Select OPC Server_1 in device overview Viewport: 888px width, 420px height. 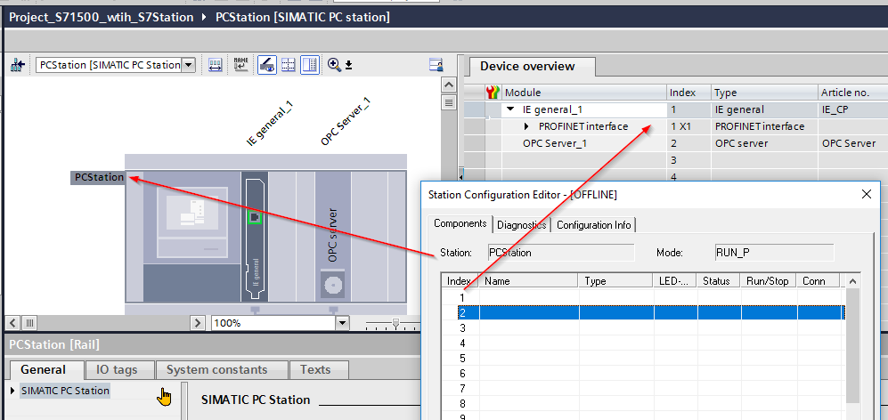pyautogui.click(x=554, y=144)
